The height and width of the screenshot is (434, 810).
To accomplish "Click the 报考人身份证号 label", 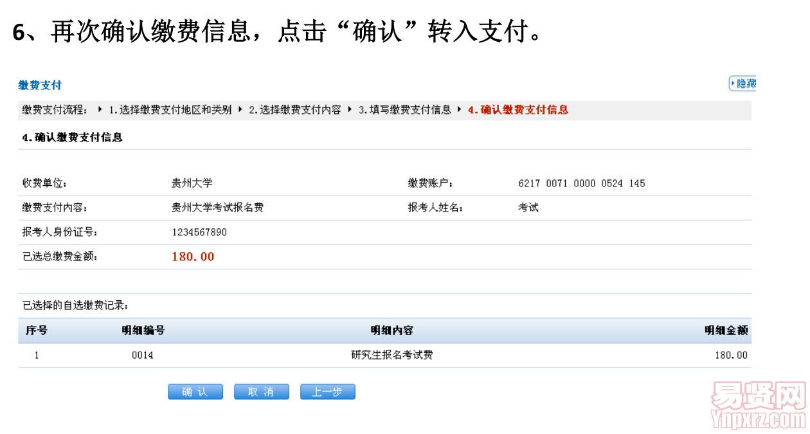I will tap(60, 232).
